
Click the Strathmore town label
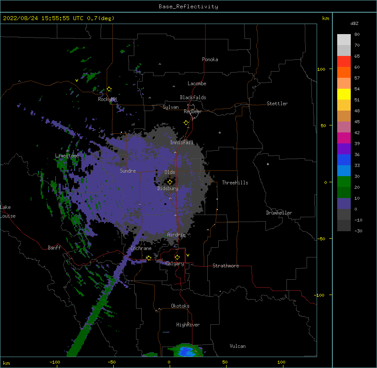pyautogui.click(x=226, y=266)
